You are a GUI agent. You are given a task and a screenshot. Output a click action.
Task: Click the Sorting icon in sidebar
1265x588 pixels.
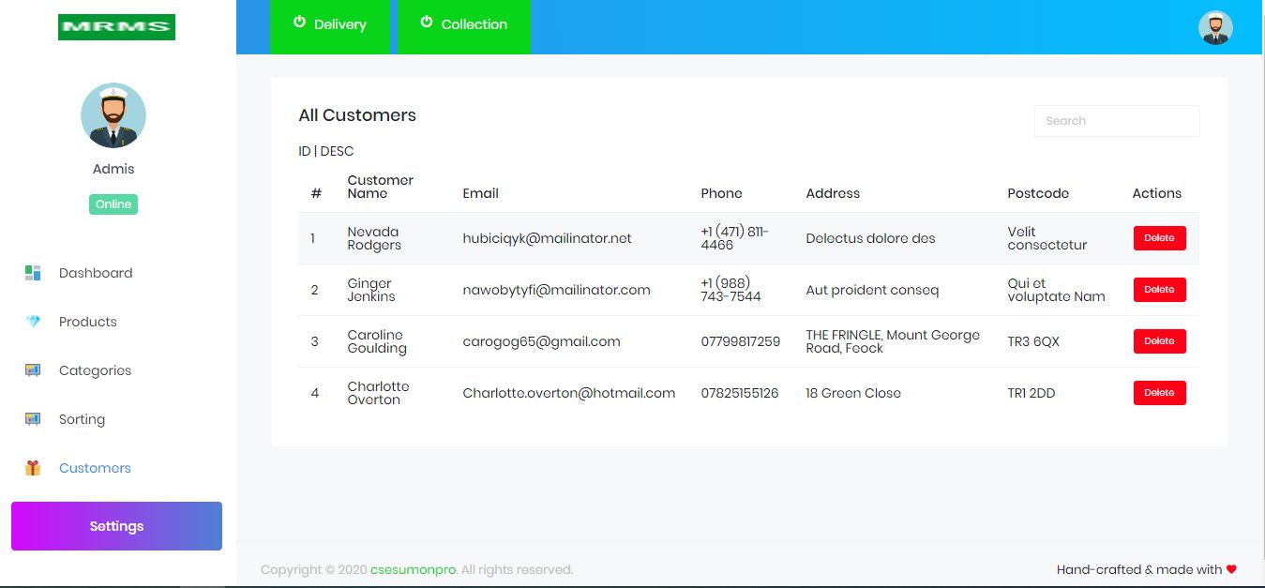33,419
